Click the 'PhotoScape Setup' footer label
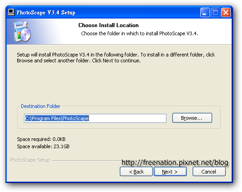This screenshot has width=242, height=192. [30, 160]
